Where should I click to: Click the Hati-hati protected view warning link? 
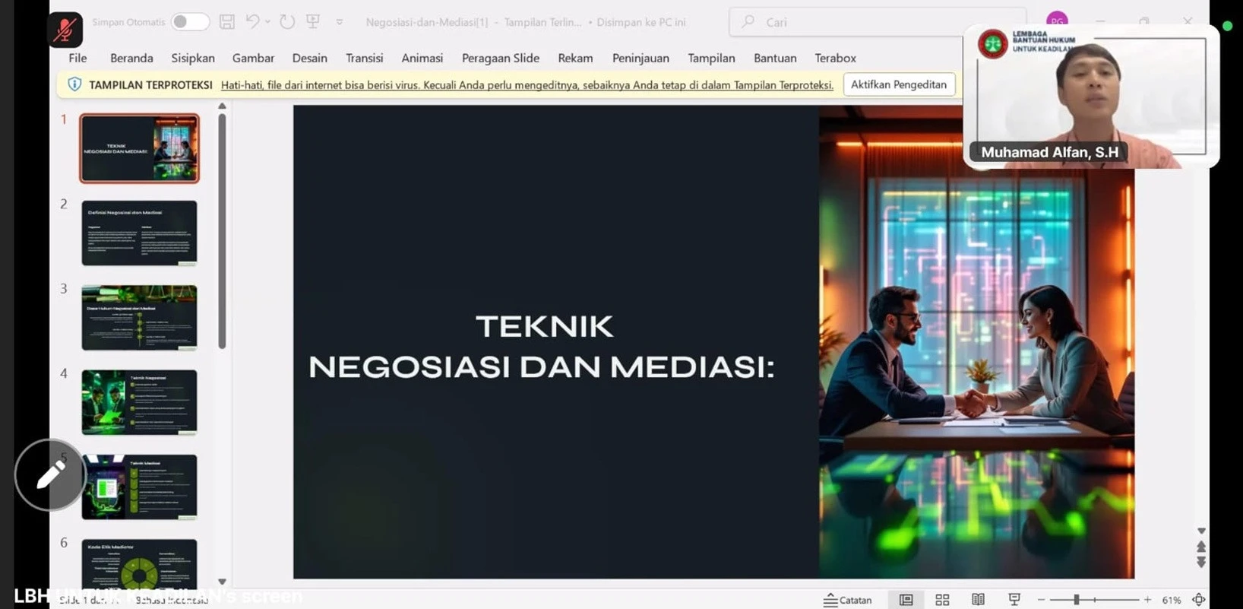[527, 85]
